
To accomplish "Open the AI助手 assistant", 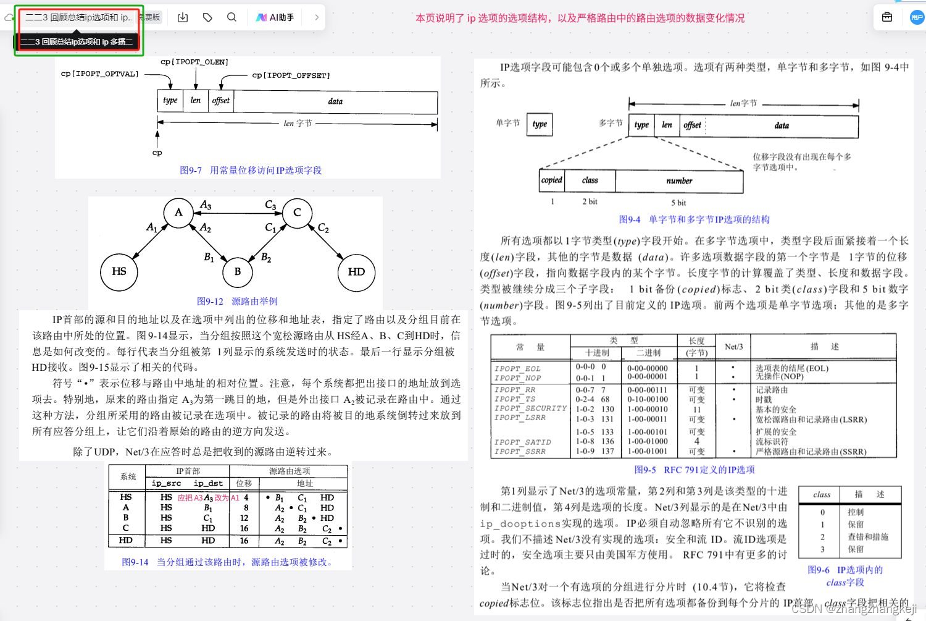I will [275, 17].
